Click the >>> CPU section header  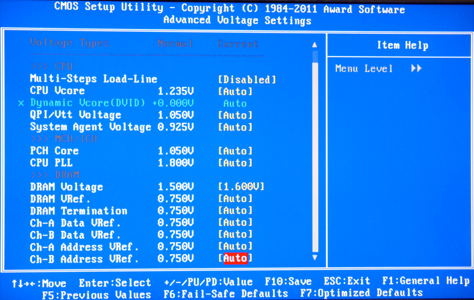pyautogui.click(x=51, y=66)
